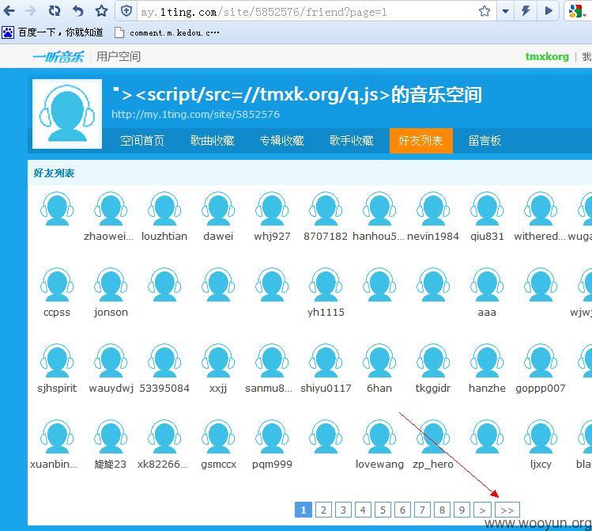Click louzhtian's headphone avatar

[x=164, y=209]
